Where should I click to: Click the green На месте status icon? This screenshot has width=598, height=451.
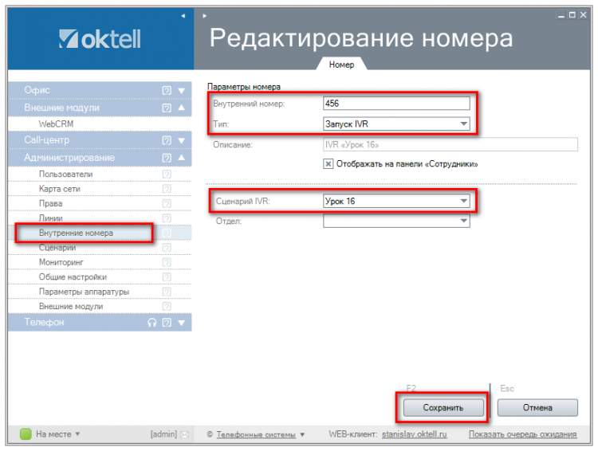tap(26, 434)
